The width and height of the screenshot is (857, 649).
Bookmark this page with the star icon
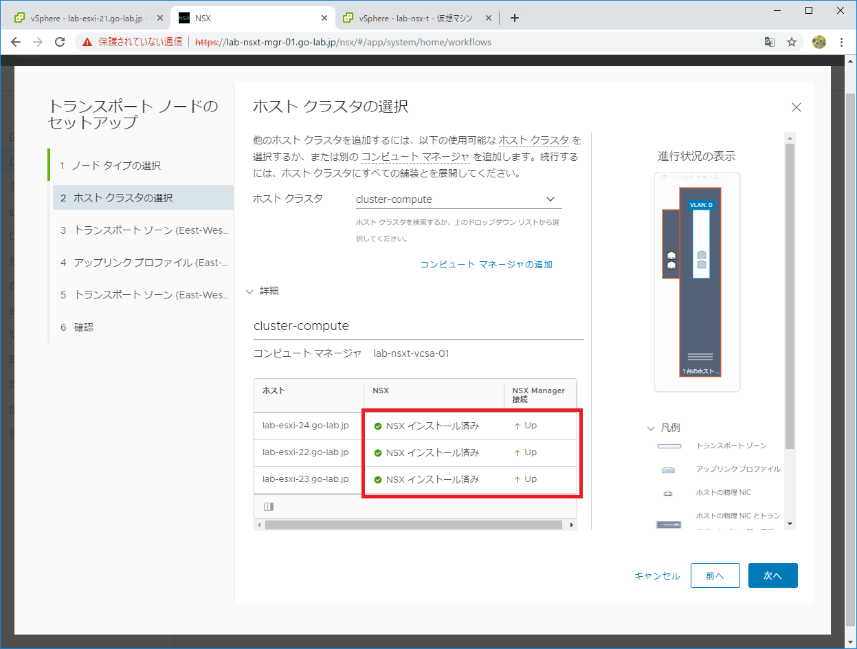click(x=792, y=42)
